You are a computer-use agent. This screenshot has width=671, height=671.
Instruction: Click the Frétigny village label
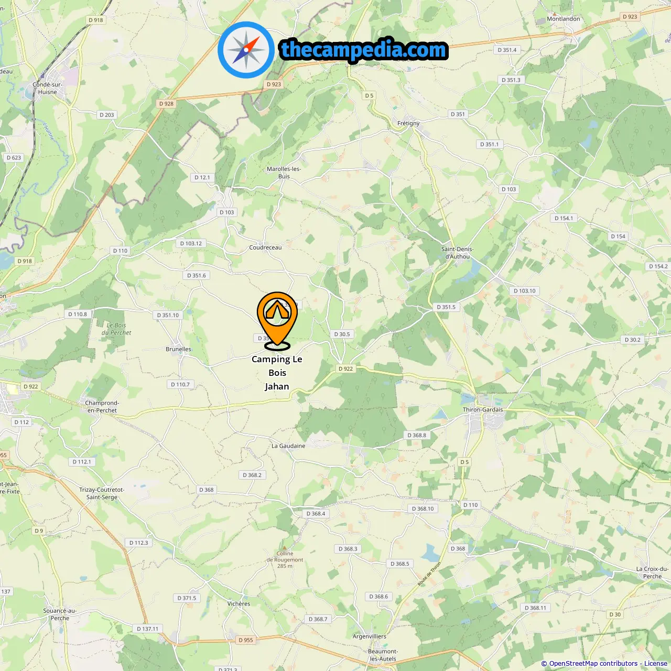point(408,123)
